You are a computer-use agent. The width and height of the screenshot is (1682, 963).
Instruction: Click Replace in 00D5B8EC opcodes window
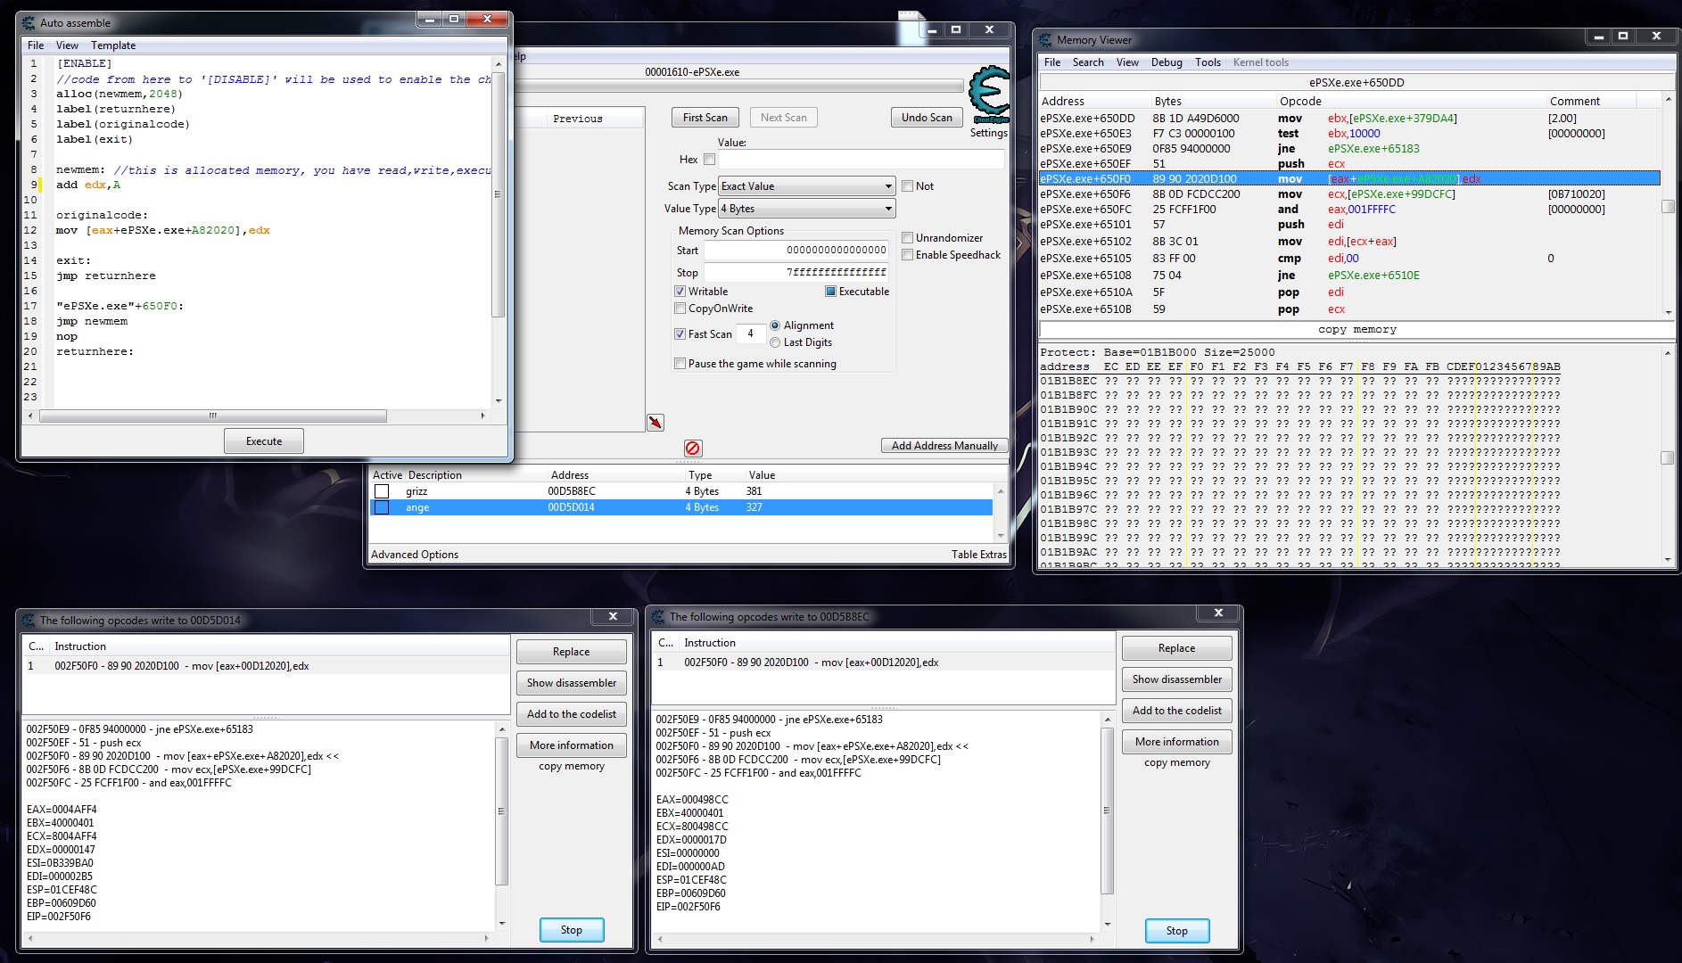1177,648
